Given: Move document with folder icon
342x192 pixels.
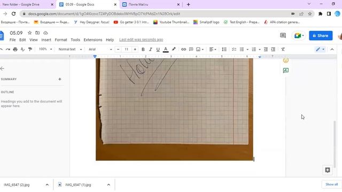Looking at the screenshot, I should [x=37, y=33].
